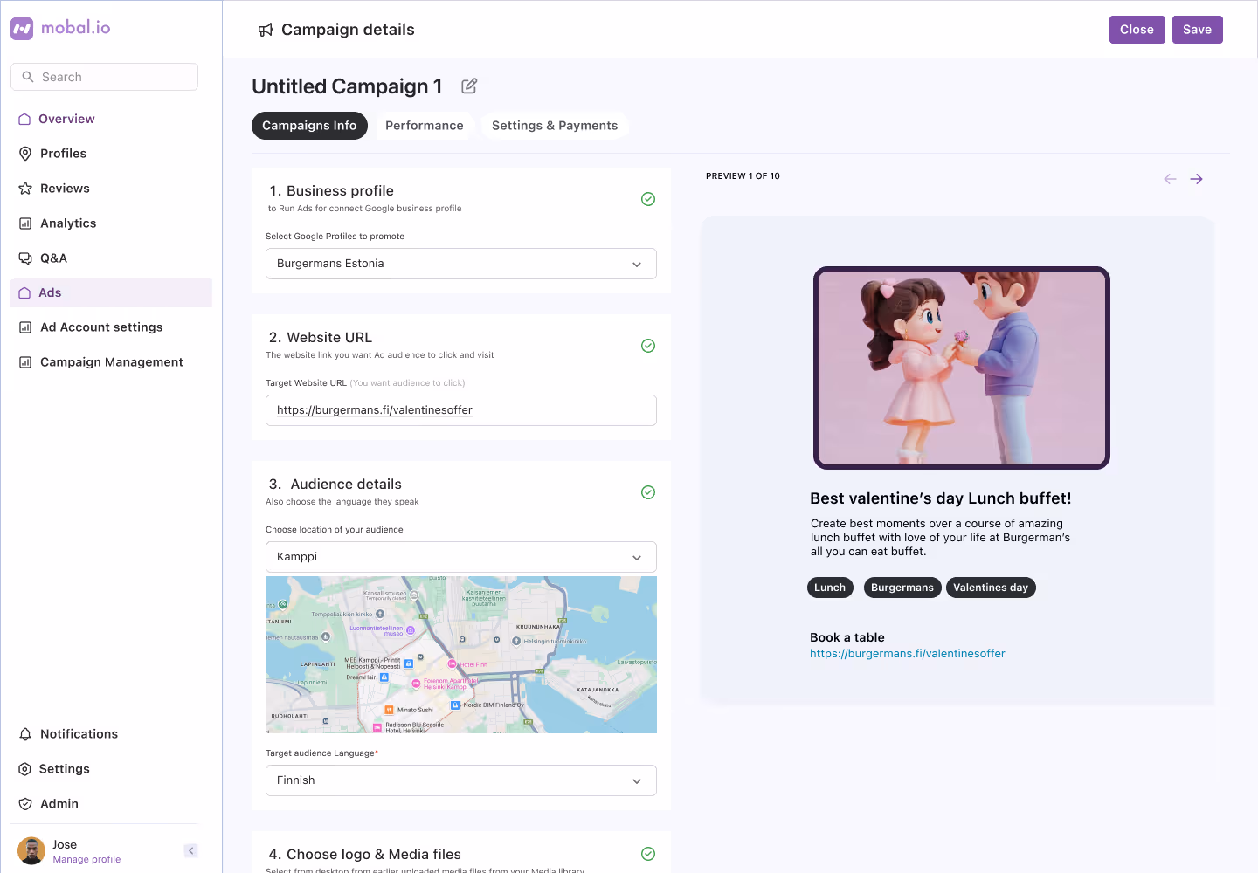
Task: Click the Ads sidebar icon
Action: [x=24, y=293]
